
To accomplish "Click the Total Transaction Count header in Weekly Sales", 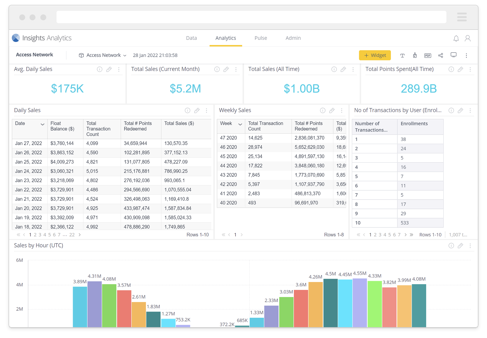I will (268, 126).
